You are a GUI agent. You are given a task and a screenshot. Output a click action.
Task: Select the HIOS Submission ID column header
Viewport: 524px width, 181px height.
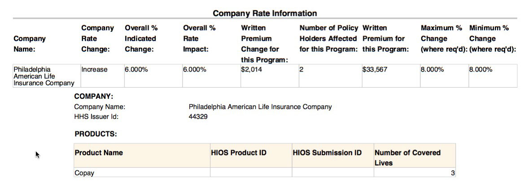point(327,153)
